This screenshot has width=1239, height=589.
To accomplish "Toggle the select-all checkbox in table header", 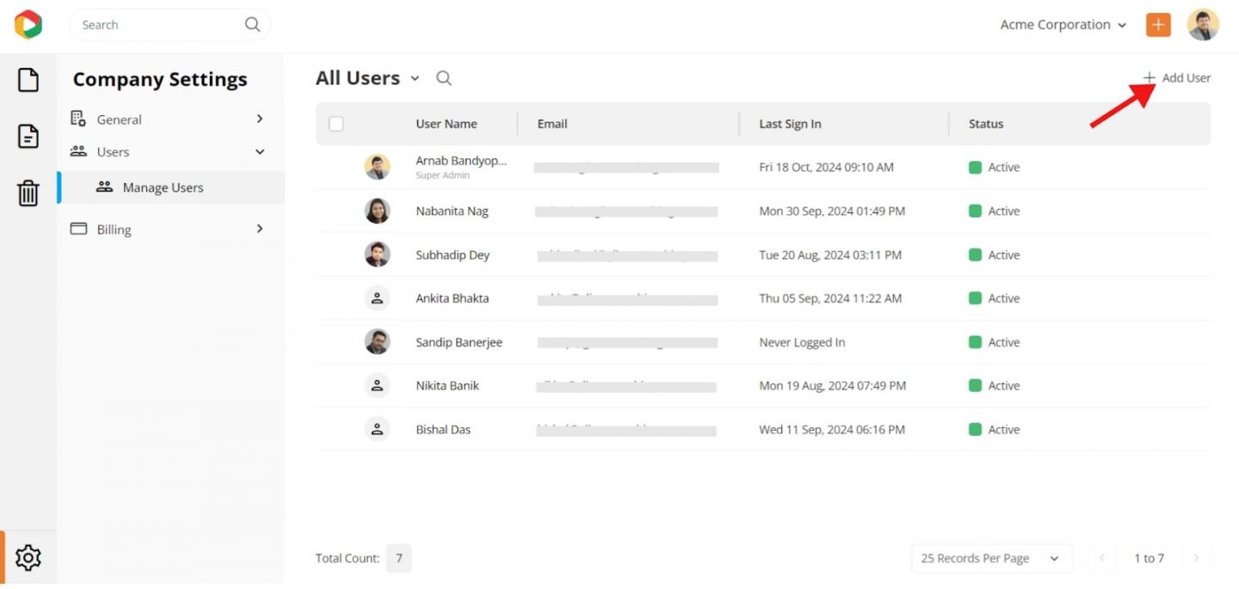I will pos(336,124).
